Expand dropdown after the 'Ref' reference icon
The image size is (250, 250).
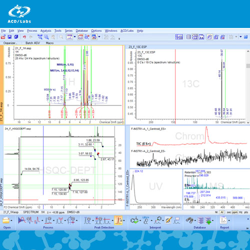pos(65,220)
